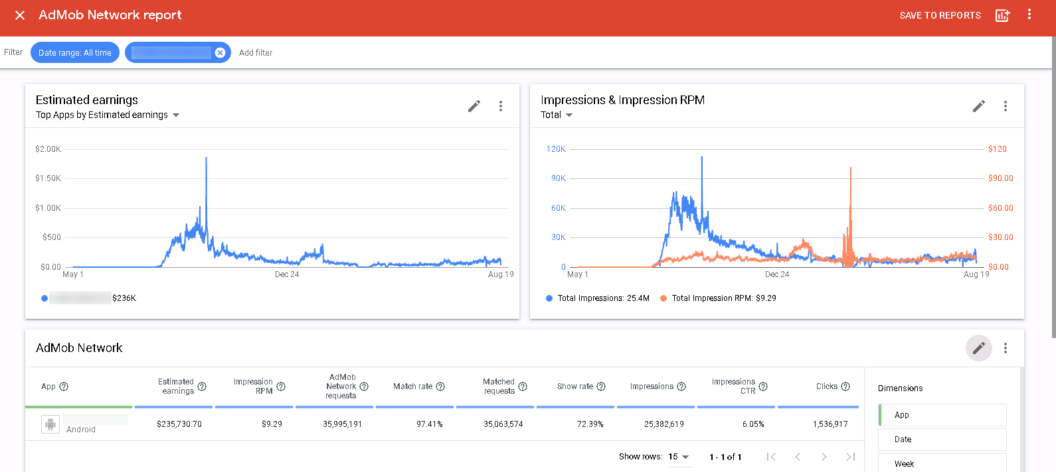
Task: Sort table by Impression RPM column
Action: (x=253, y=386)
